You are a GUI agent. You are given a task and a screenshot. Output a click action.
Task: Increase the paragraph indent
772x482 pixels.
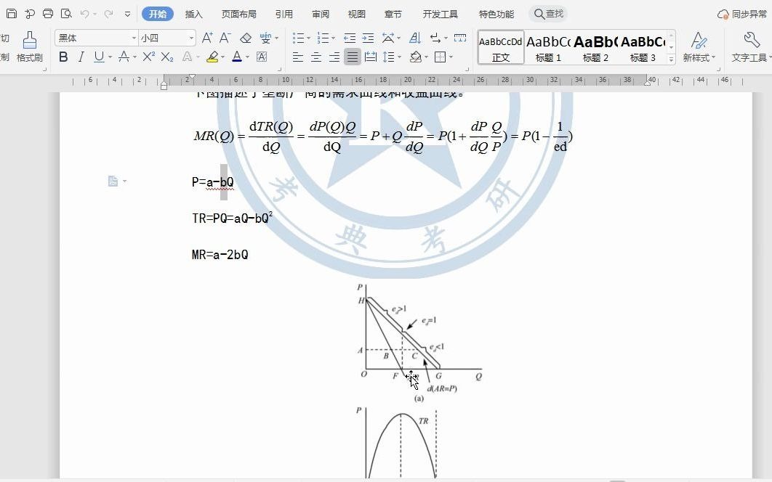coord(368,38)
